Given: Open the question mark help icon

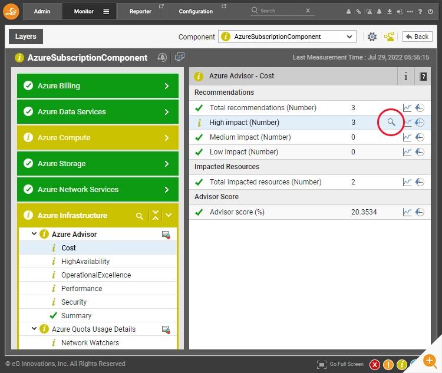Looking at the screenshot, I should point(420,12).
